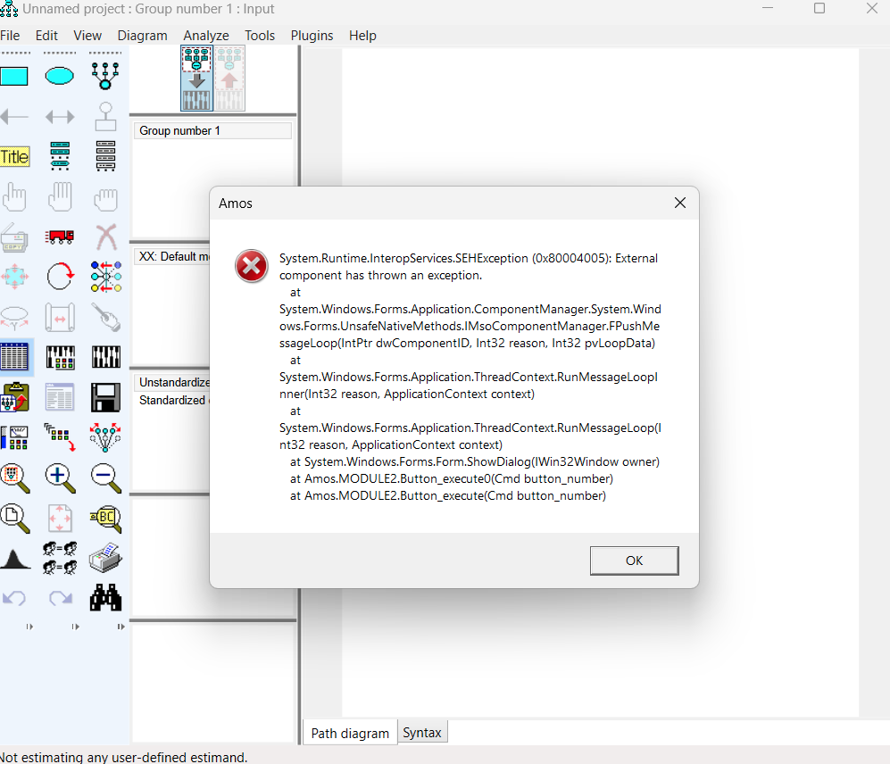Click the Title figure caption tool
The image size is (890, 764).
(x=15, y=157)
